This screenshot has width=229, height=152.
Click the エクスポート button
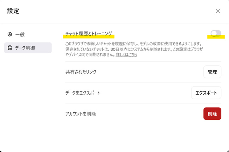click(x=206, y=93)
